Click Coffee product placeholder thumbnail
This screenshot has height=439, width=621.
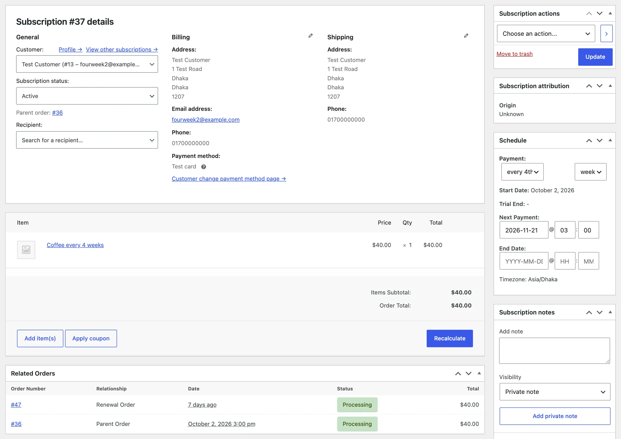(26, 250)
